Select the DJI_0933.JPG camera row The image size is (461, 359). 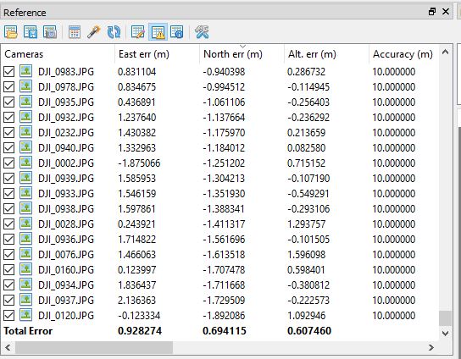click(219, 194)
